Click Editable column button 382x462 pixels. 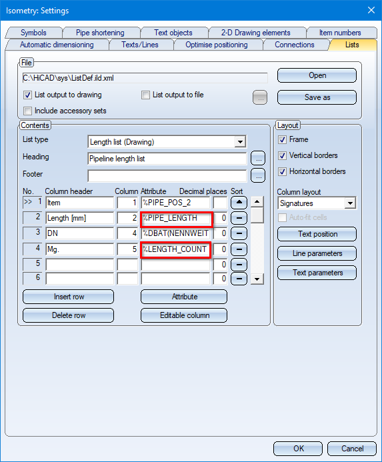coord(184,315)
